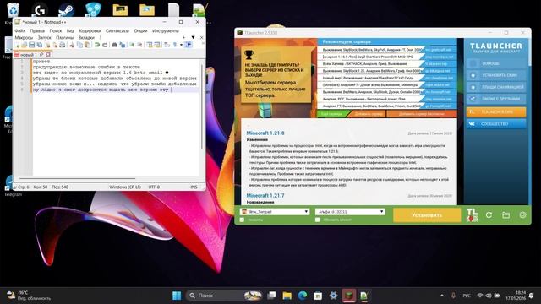541x304 pixels.
Task: Open Microsoft Edge from the taskbar
Action: (x=303, y=296)
